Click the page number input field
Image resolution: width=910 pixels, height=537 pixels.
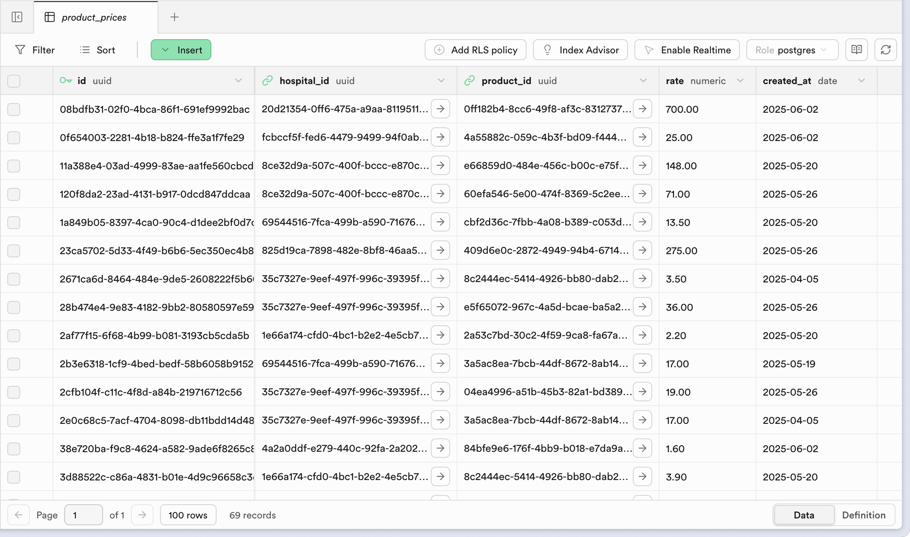pos(83,515)
